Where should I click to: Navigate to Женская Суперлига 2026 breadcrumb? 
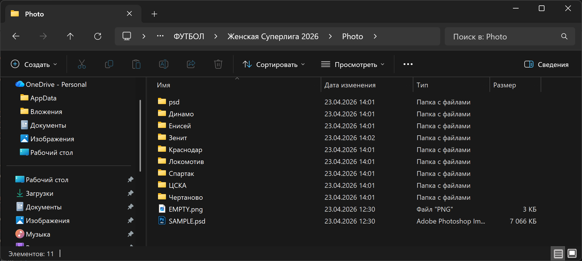point(273,36)
